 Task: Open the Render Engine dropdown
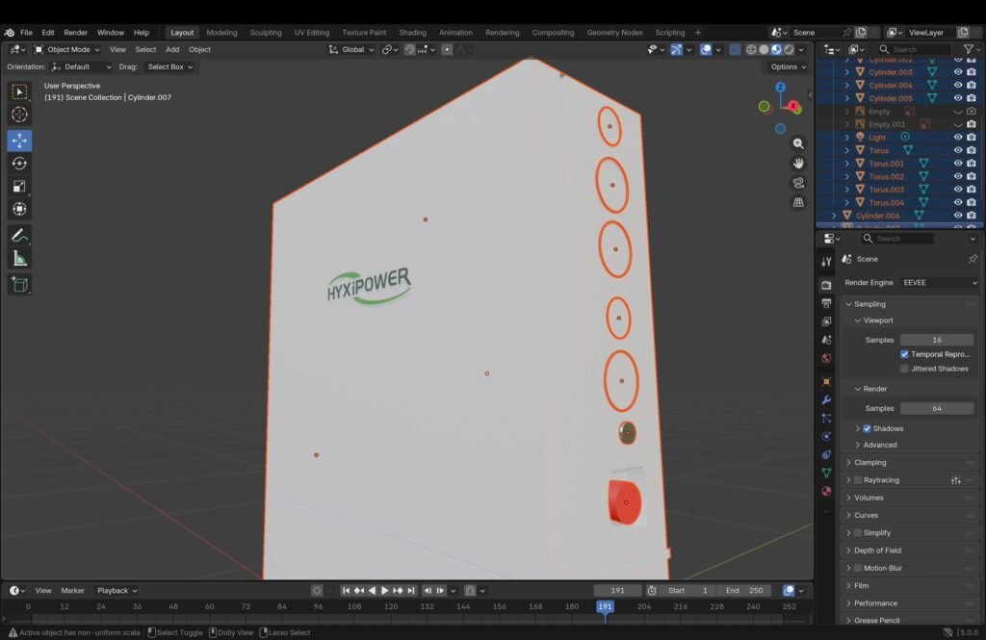pyautogui.click(x=938, y=283)
